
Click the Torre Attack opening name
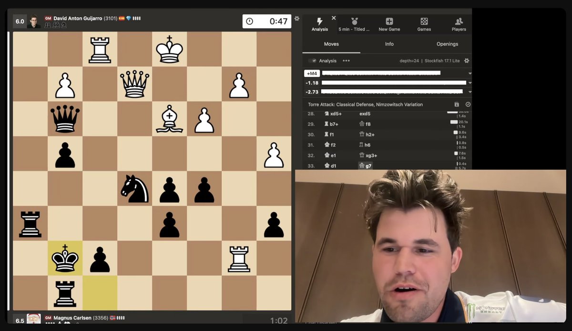pyautogui.click(x=365, y=104)
